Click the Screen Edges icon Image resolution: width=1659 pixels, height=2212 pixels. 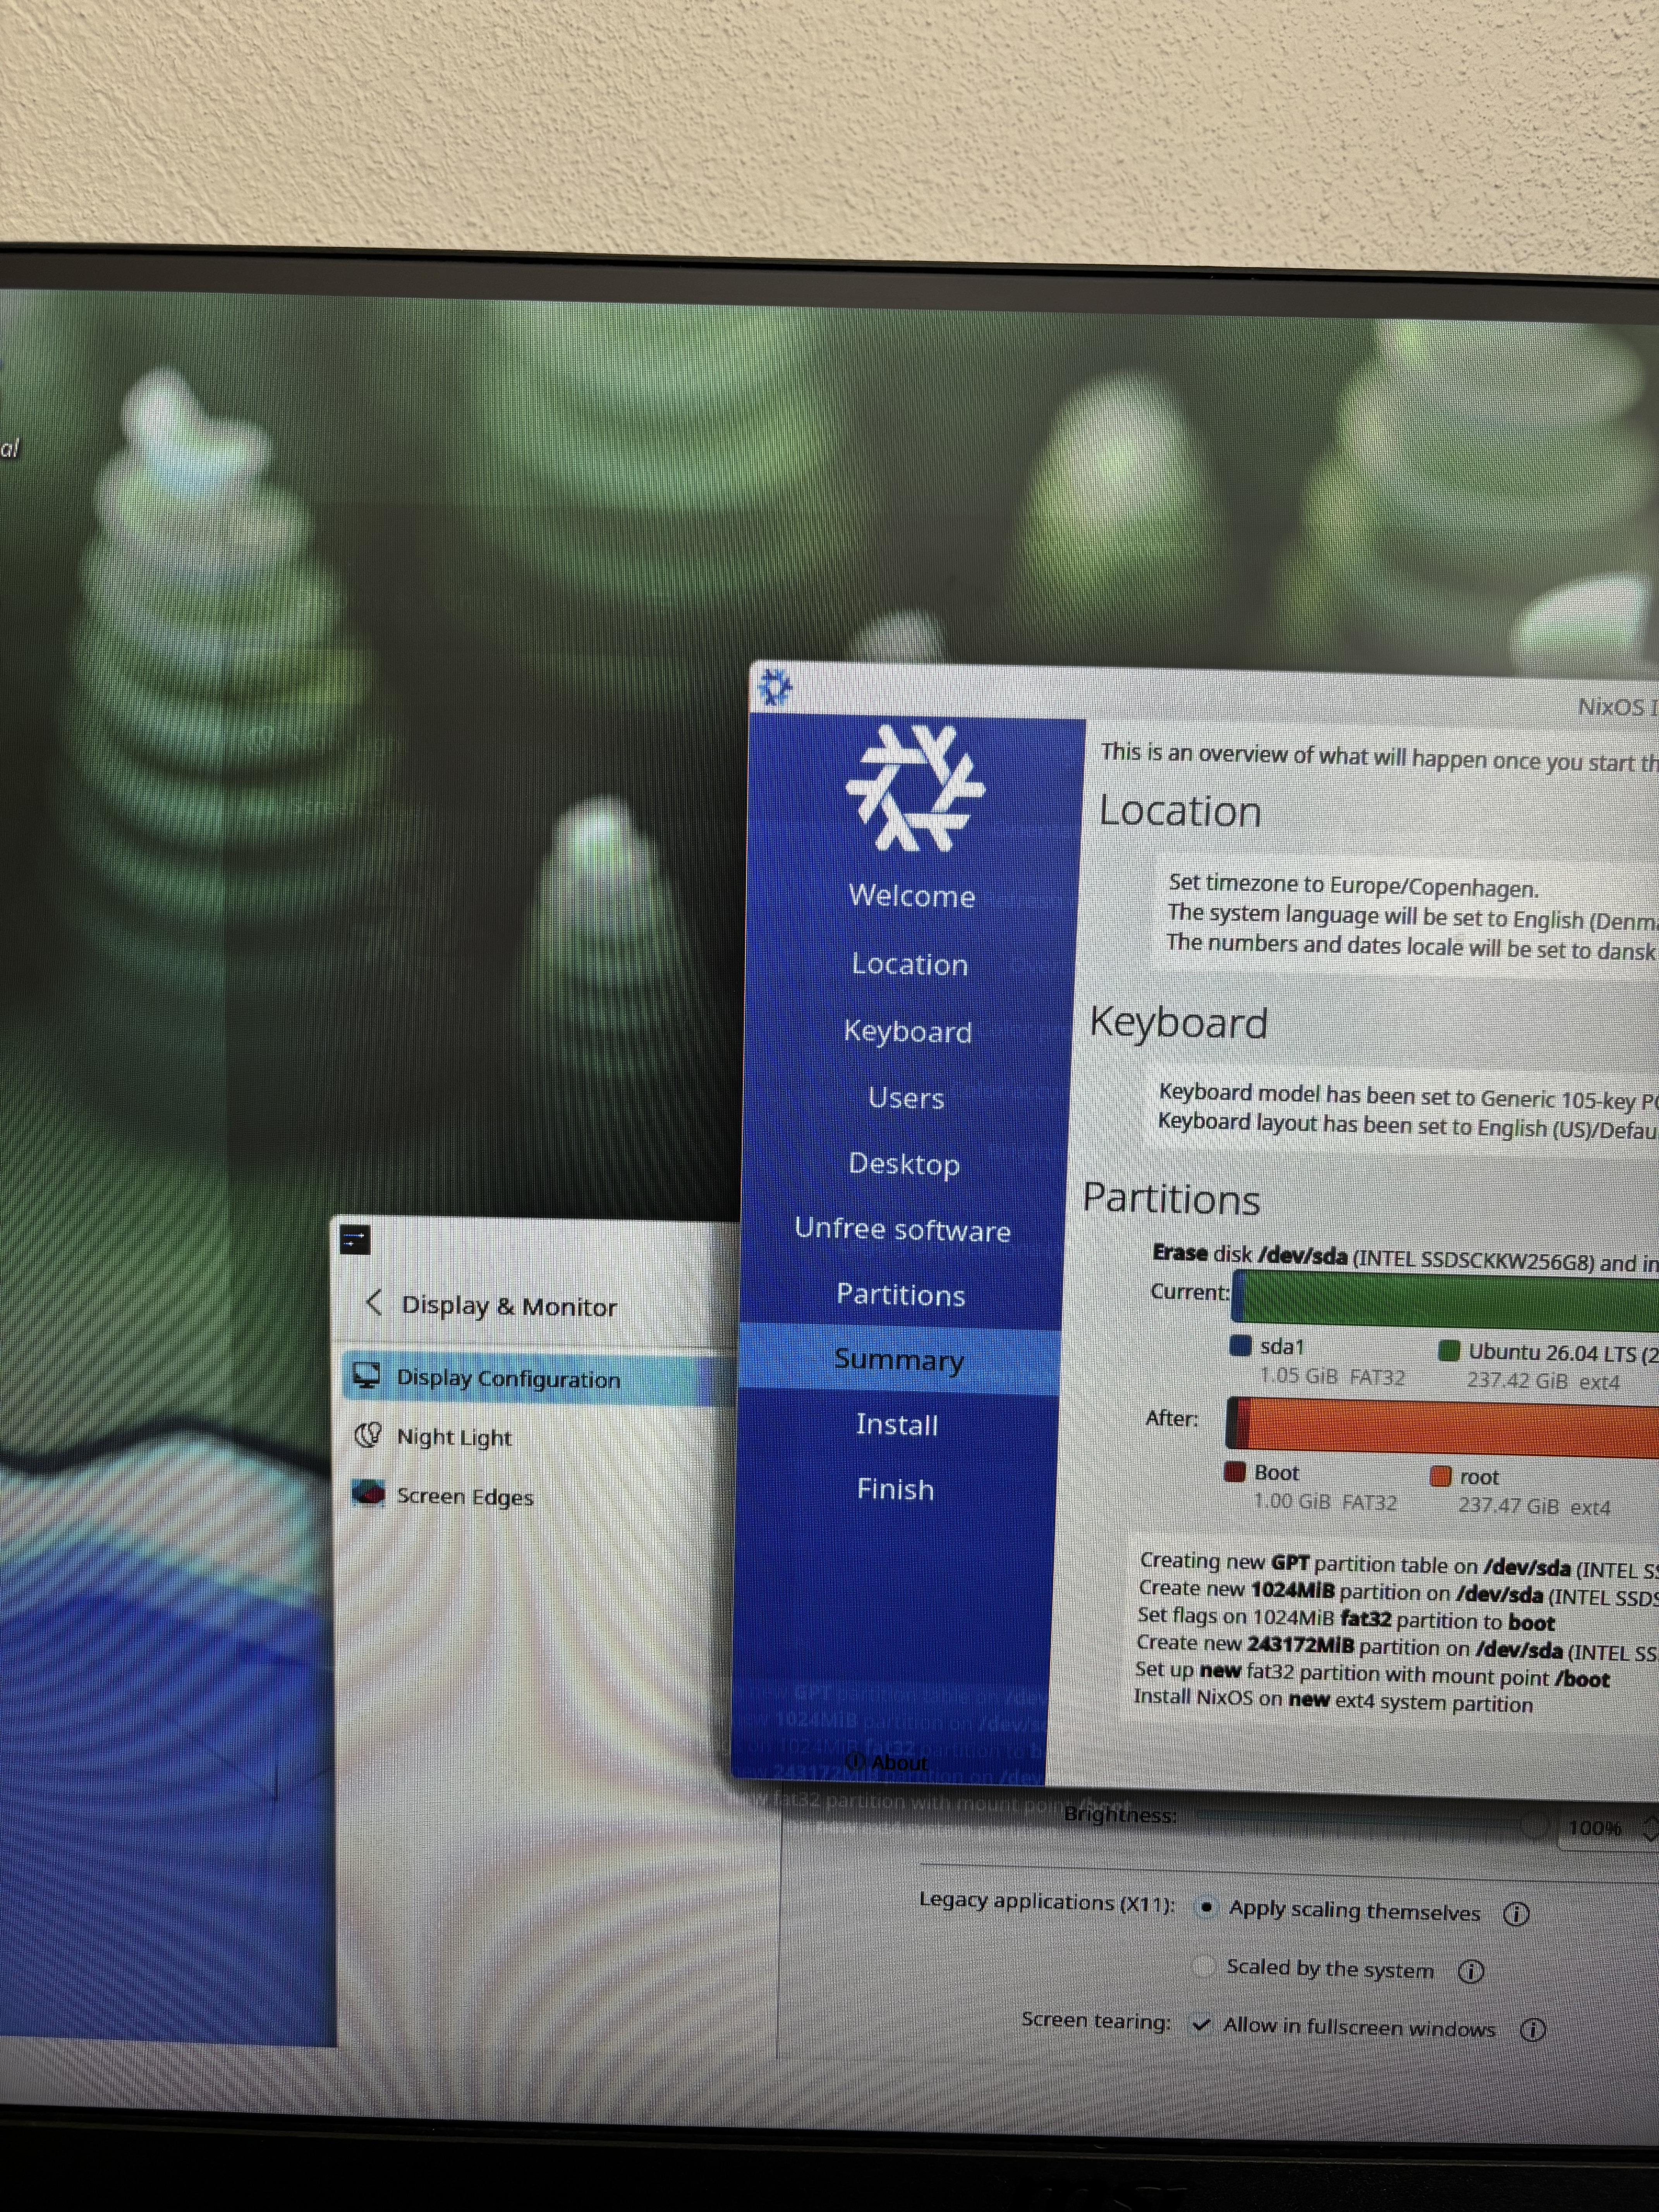click(368, 1494)
